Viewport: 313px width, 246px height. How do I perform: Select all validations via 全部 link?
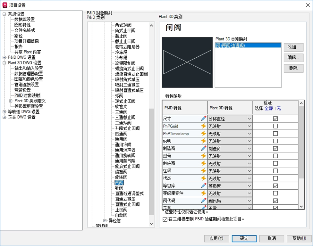269,109
